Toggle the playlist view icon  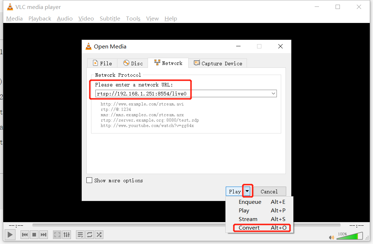80,235
